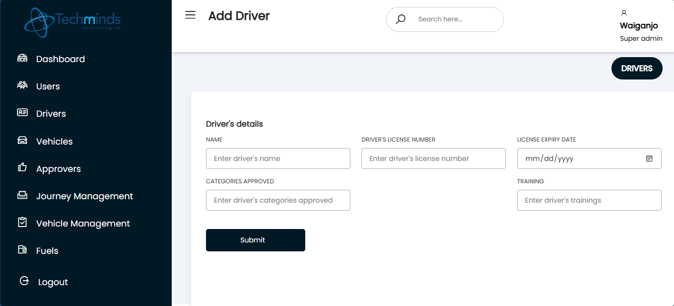This screenshot has width=674, height=306.
Task: Focus the categories approved field
Action: (x=278, y=200)
